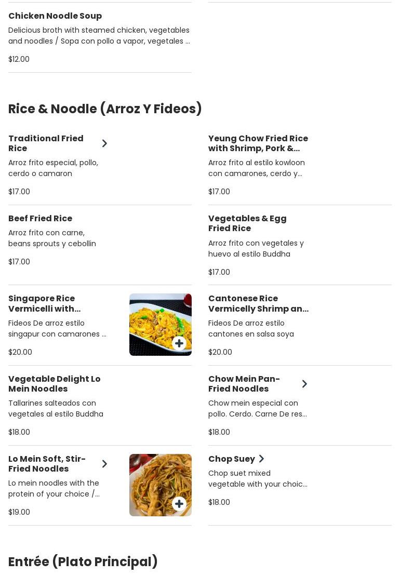400x576 pixels.
Task: Expand Chow Mein Pan-Fried Noodles chevron
Action: 304,384
